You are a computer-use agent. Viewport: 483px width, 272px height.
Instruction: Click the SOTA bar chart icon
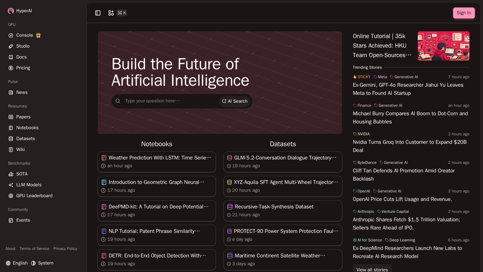coord(11,174)
